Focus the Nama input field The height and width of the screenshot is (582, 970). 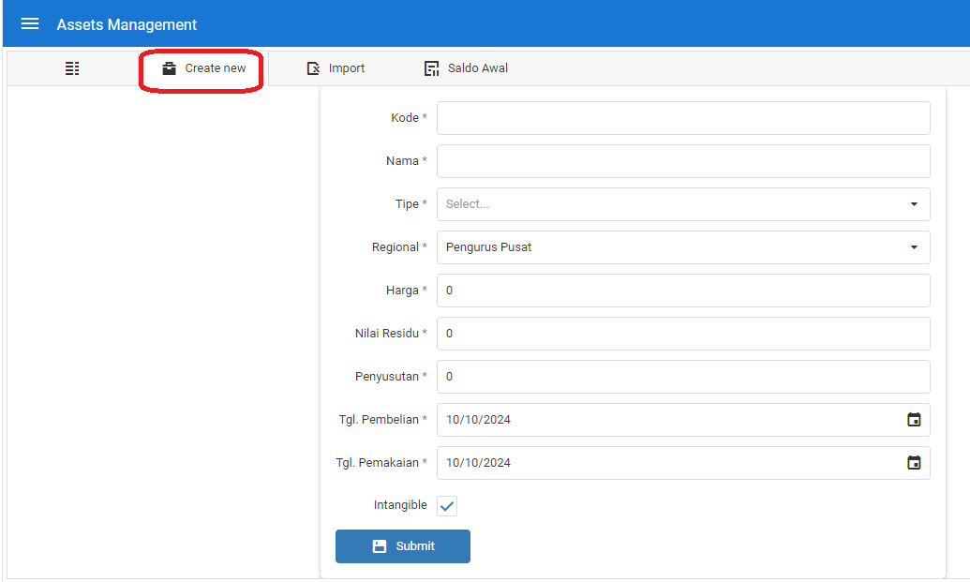683,161
